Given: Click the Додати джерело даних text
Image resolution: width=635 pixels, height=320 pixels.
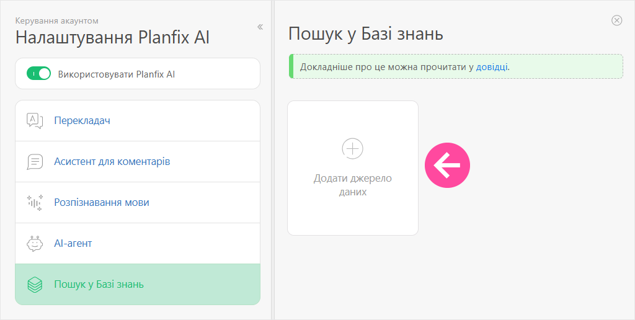Looking at the screenshot, I should [x=352, y=185].
